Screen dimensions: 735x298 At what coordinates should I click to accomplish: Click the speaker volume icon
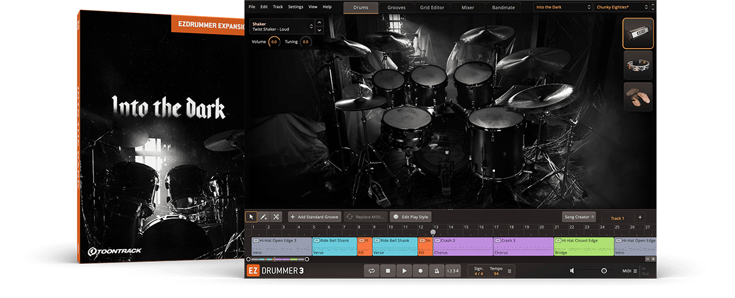click(x=572, y=271)
